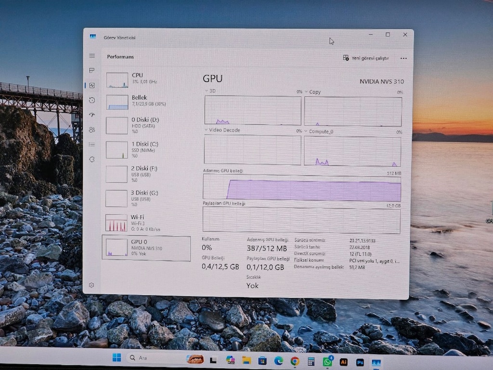Open Microsoft Copilot from the taskbar
The width and height of the screenshot is (493, 370).
click(x=231, y=360)
